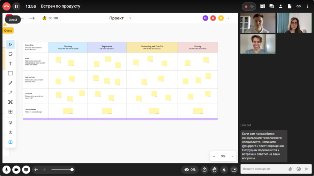Raise hand in the meeting

(x=214, y=169)
